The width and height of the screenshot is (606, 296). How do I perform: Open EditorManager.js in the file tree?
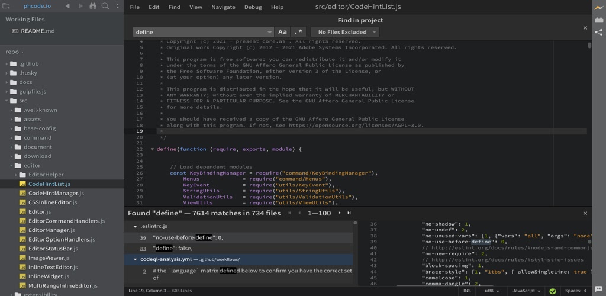(x=51, y=230)
